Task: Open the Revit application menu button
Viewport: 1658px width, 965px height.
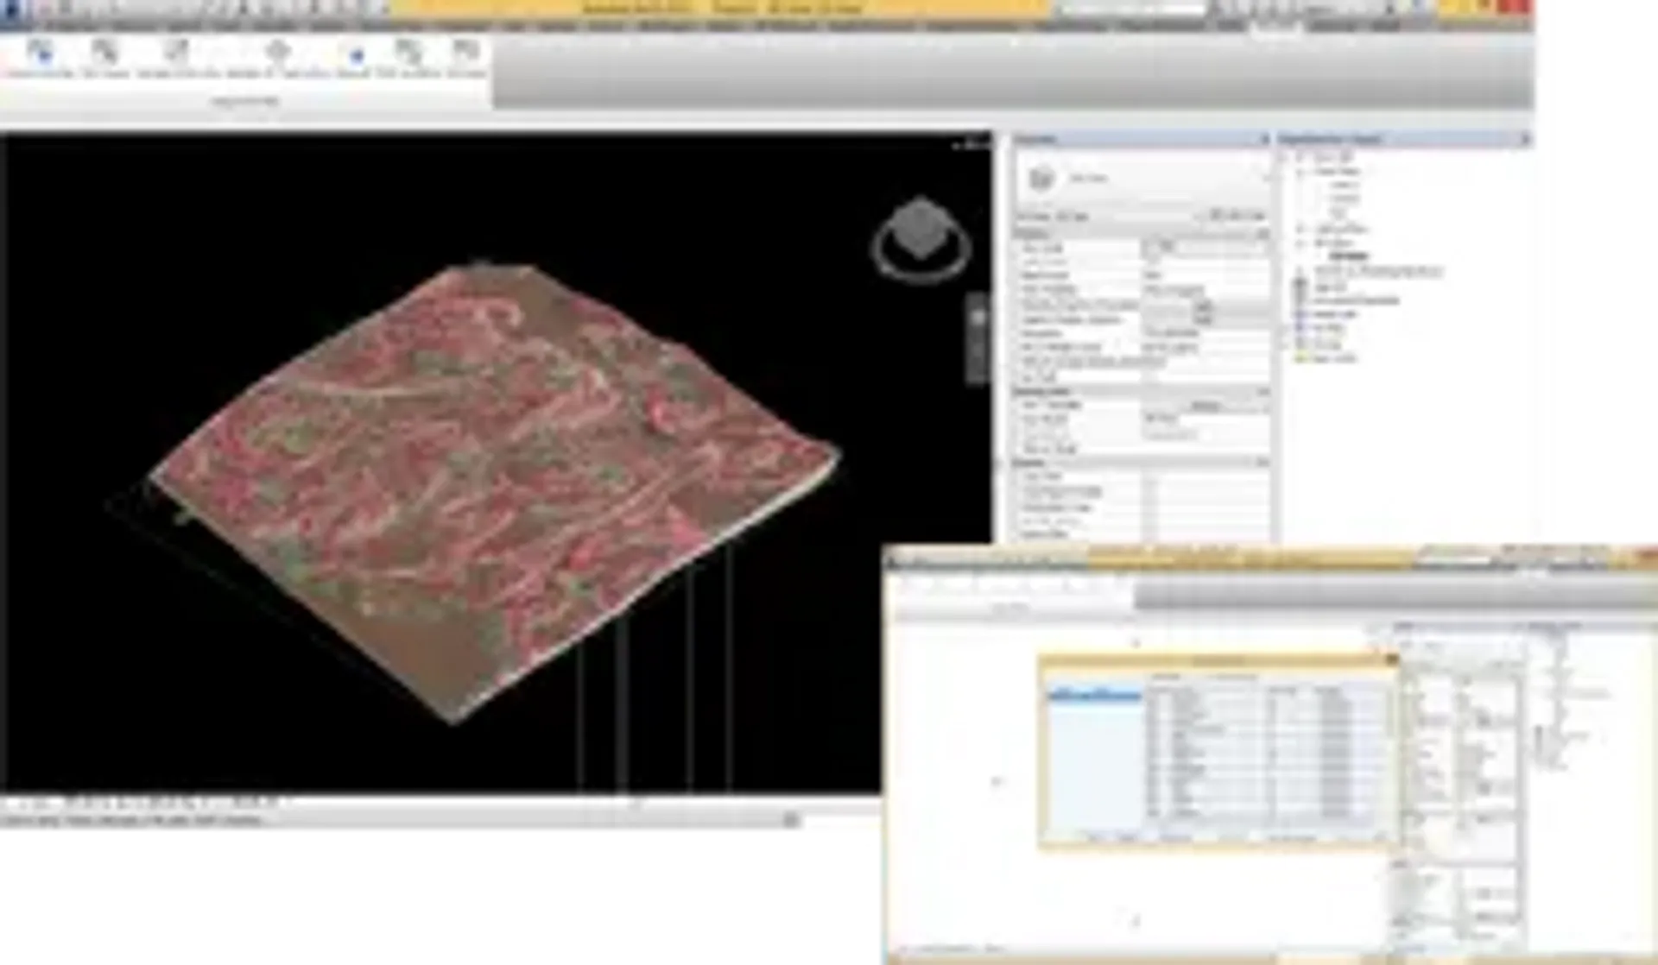Action: [12, 9]
